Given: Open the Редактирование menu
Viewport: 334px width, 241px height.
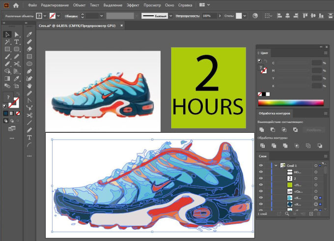Looking at the screenshot, I should point(55,5).
